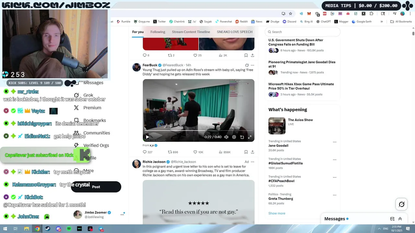Image resolution: width=415 pixels, height=233 pixels.
Task: Open the Discord bookmark
Action: (289, 22)
